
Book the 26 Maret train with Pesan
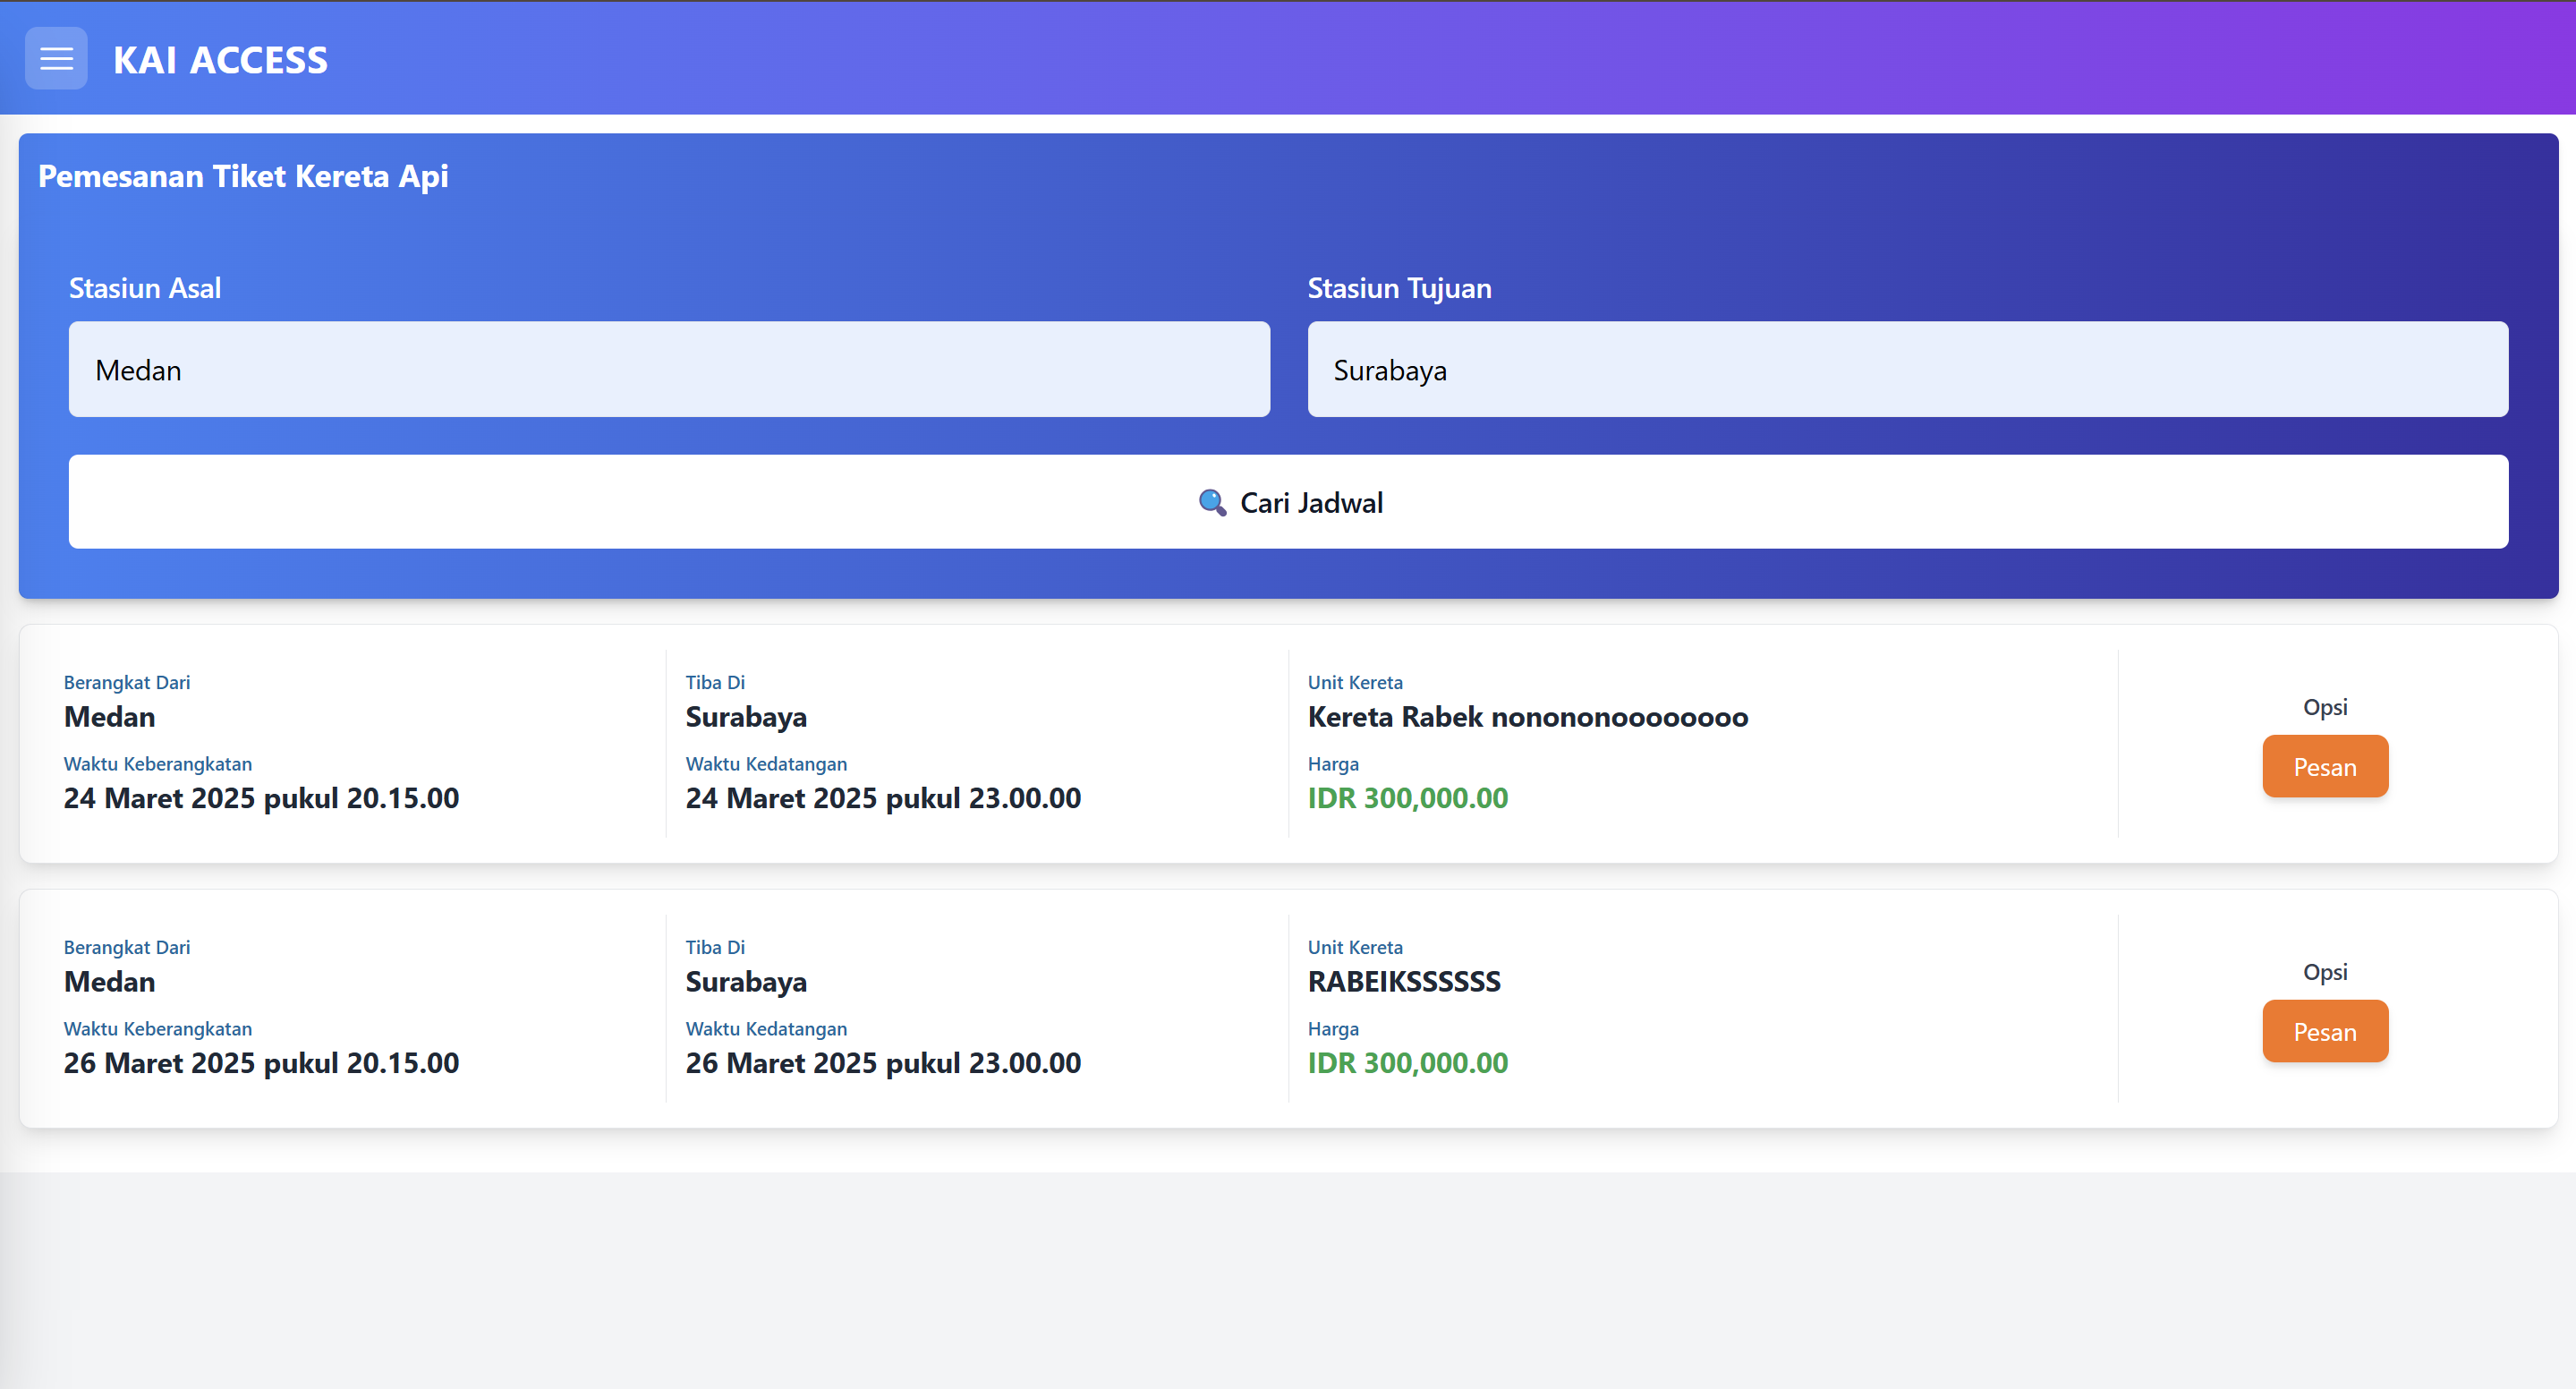[x=2325, y=1032]
